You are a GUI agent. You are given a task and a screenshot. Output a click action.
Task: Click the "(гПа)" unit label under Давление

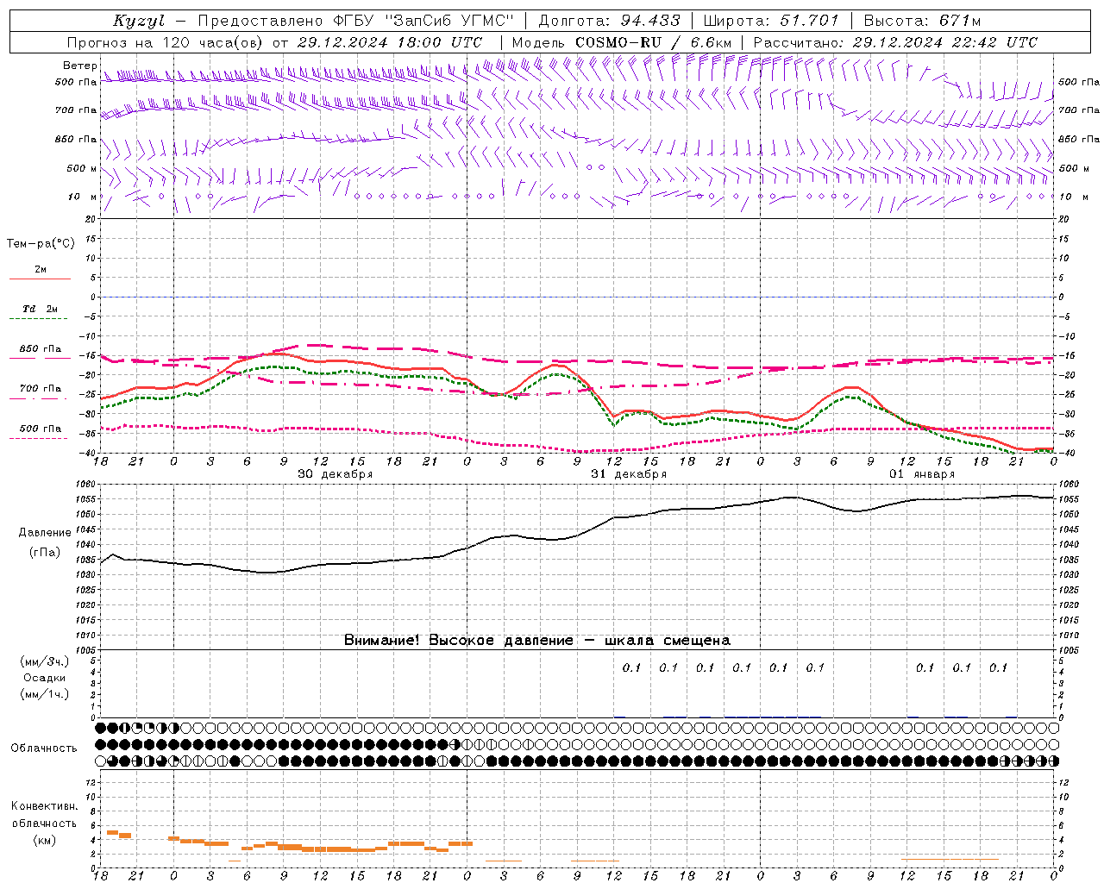45,553
